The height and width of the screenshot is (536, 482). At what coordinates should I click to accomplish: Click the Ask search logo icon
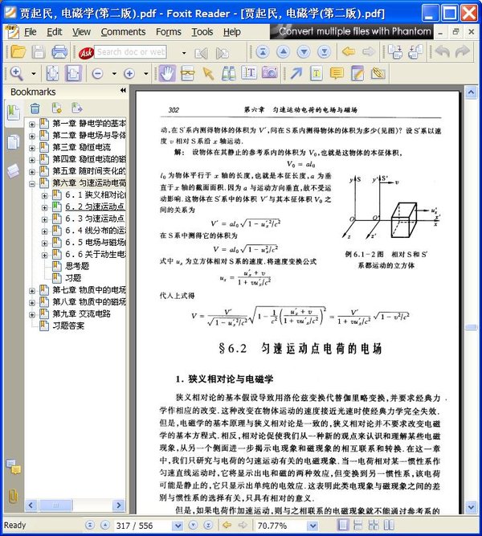[x=86, y=53]
